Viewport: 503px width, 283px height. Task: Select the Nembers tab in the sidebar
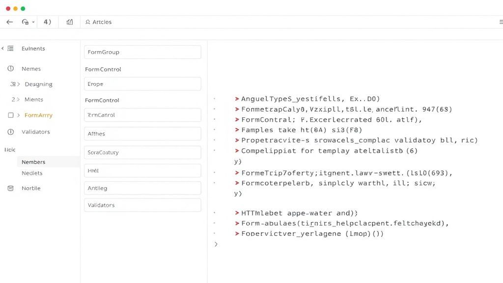33,162
